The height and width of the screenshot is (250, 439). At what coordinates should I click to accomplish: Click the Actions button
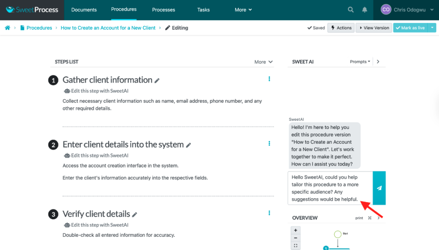click(x=341, y=28)
